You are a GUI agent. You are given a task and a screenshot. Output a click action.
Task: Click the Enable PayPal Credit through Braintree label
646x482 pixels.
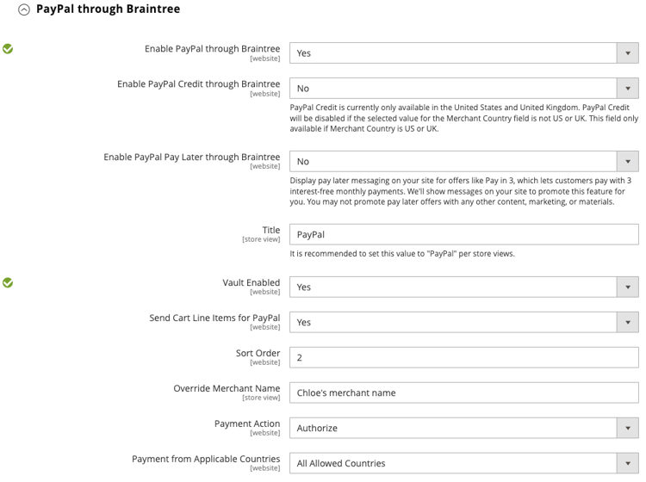[198, 84]
